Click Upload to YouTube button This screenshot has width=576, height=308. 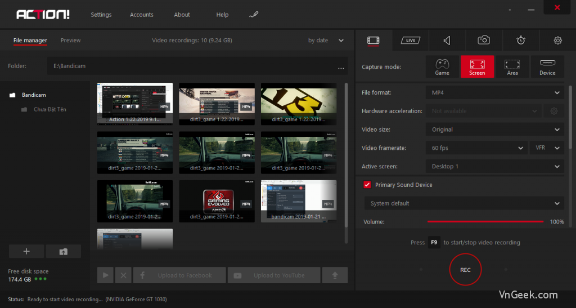[274, 275]
